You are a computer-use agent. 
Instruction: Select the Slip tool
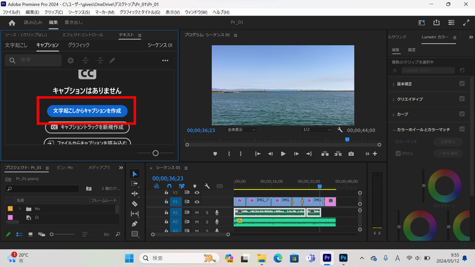(x=135, y=214)
